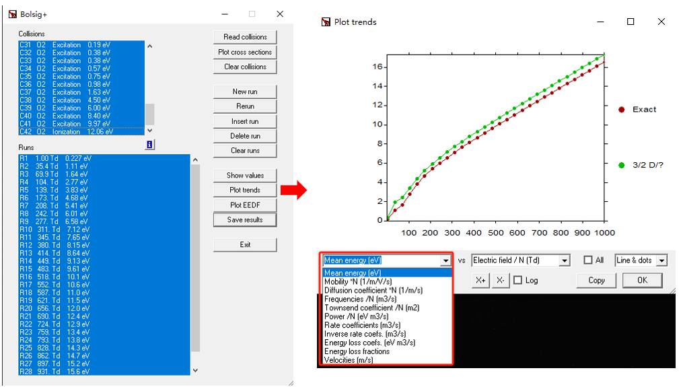
Task: Click the X- zoom button
Action: [501, 280]
